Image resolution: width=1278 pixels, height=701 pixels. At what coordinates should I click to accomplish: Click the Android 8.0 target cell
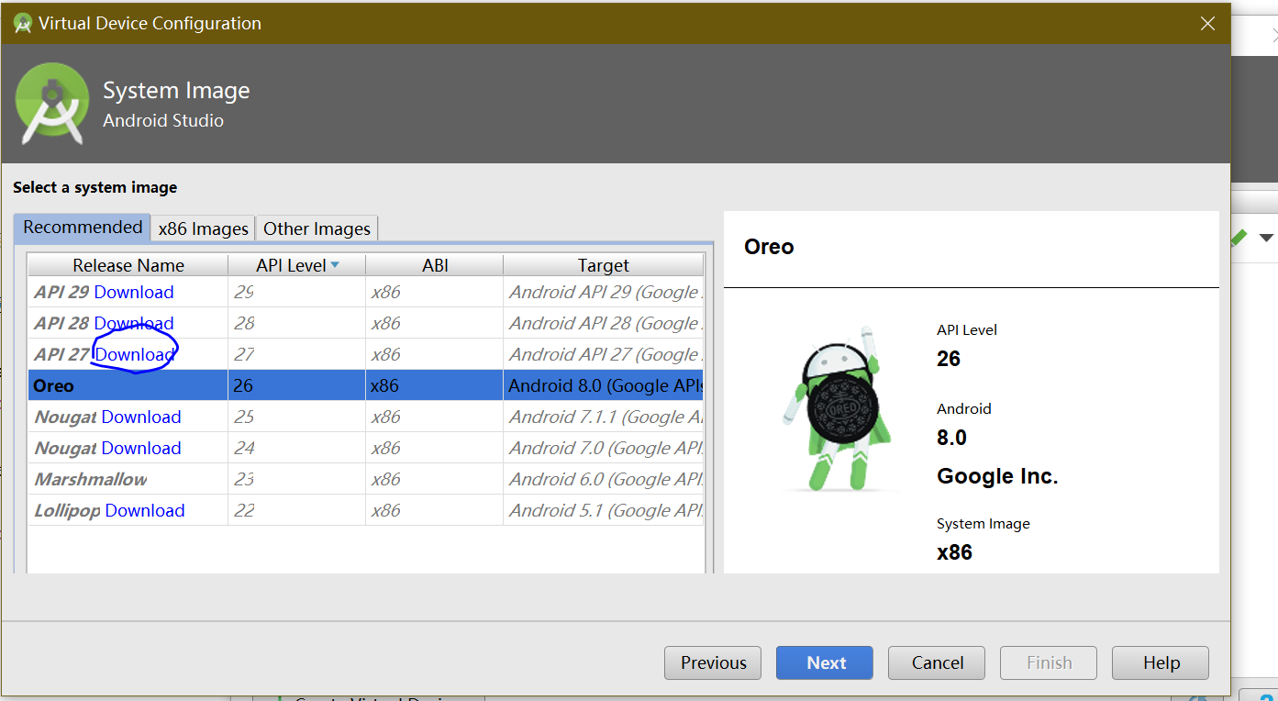604,385
